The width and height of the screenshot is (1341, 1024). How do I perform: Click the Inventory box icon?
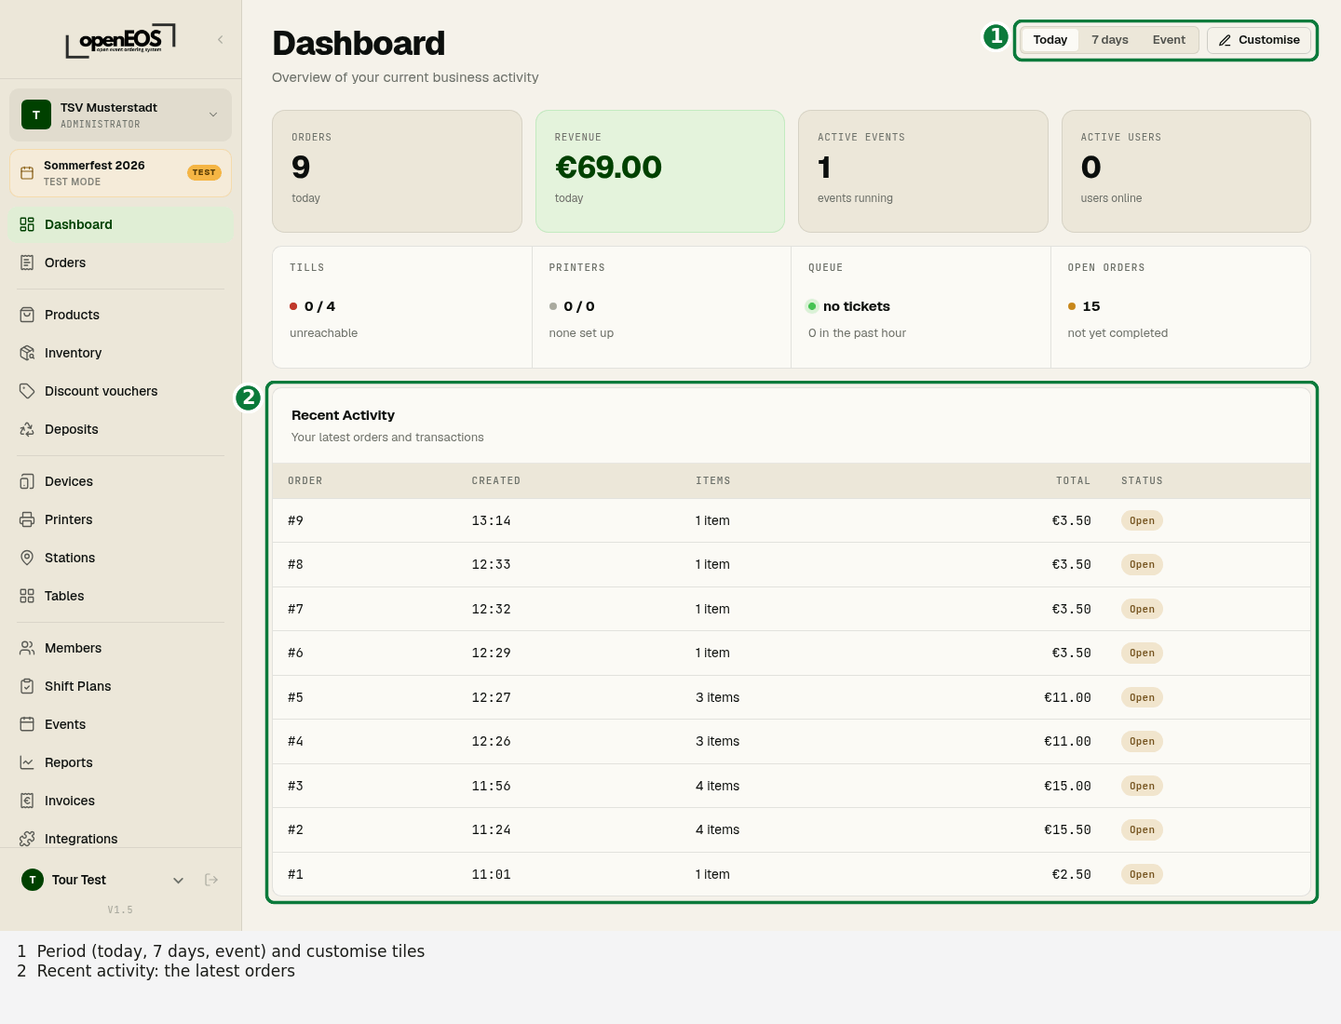pos(27,353)
